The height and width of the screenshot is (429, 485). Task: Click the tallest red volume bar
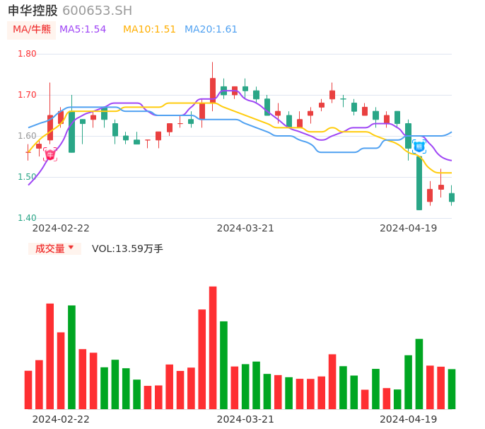213,347
